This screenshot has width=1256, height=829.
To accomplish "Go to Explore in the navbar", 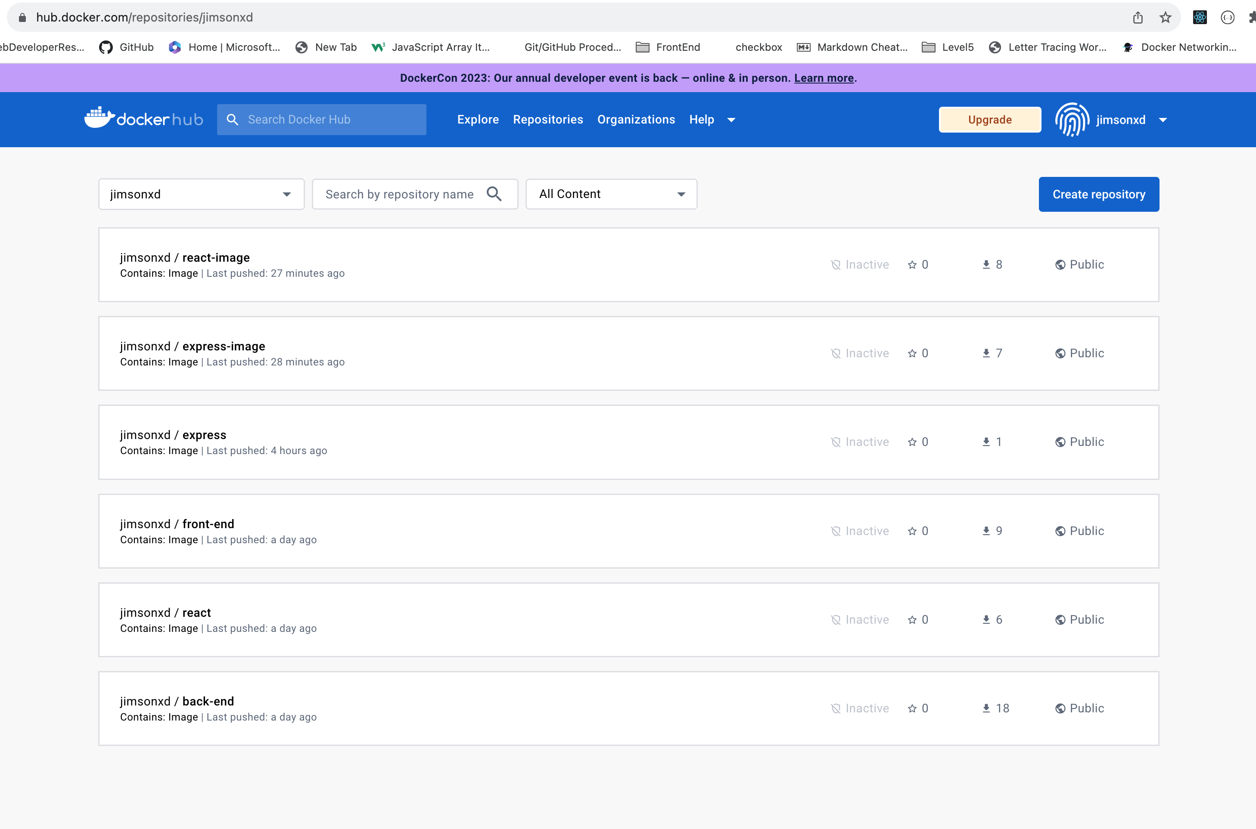I will click(x=478, y=120).
